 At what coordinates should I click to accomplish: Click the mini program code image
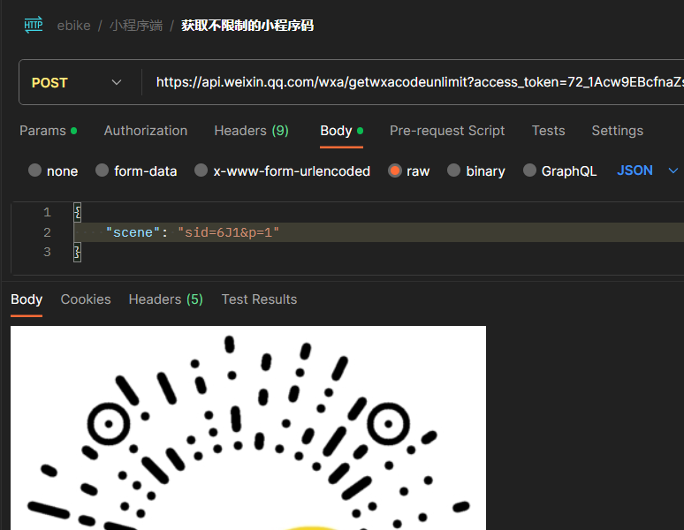coord(248,428)
